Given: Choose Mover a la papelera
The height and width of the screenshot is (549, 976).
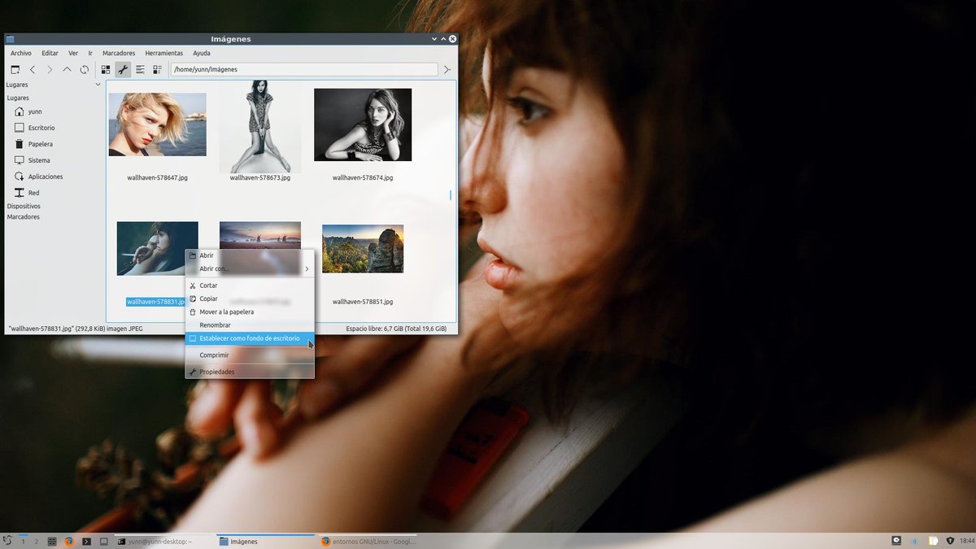Looking at the screenshot, I should (250, 312).
